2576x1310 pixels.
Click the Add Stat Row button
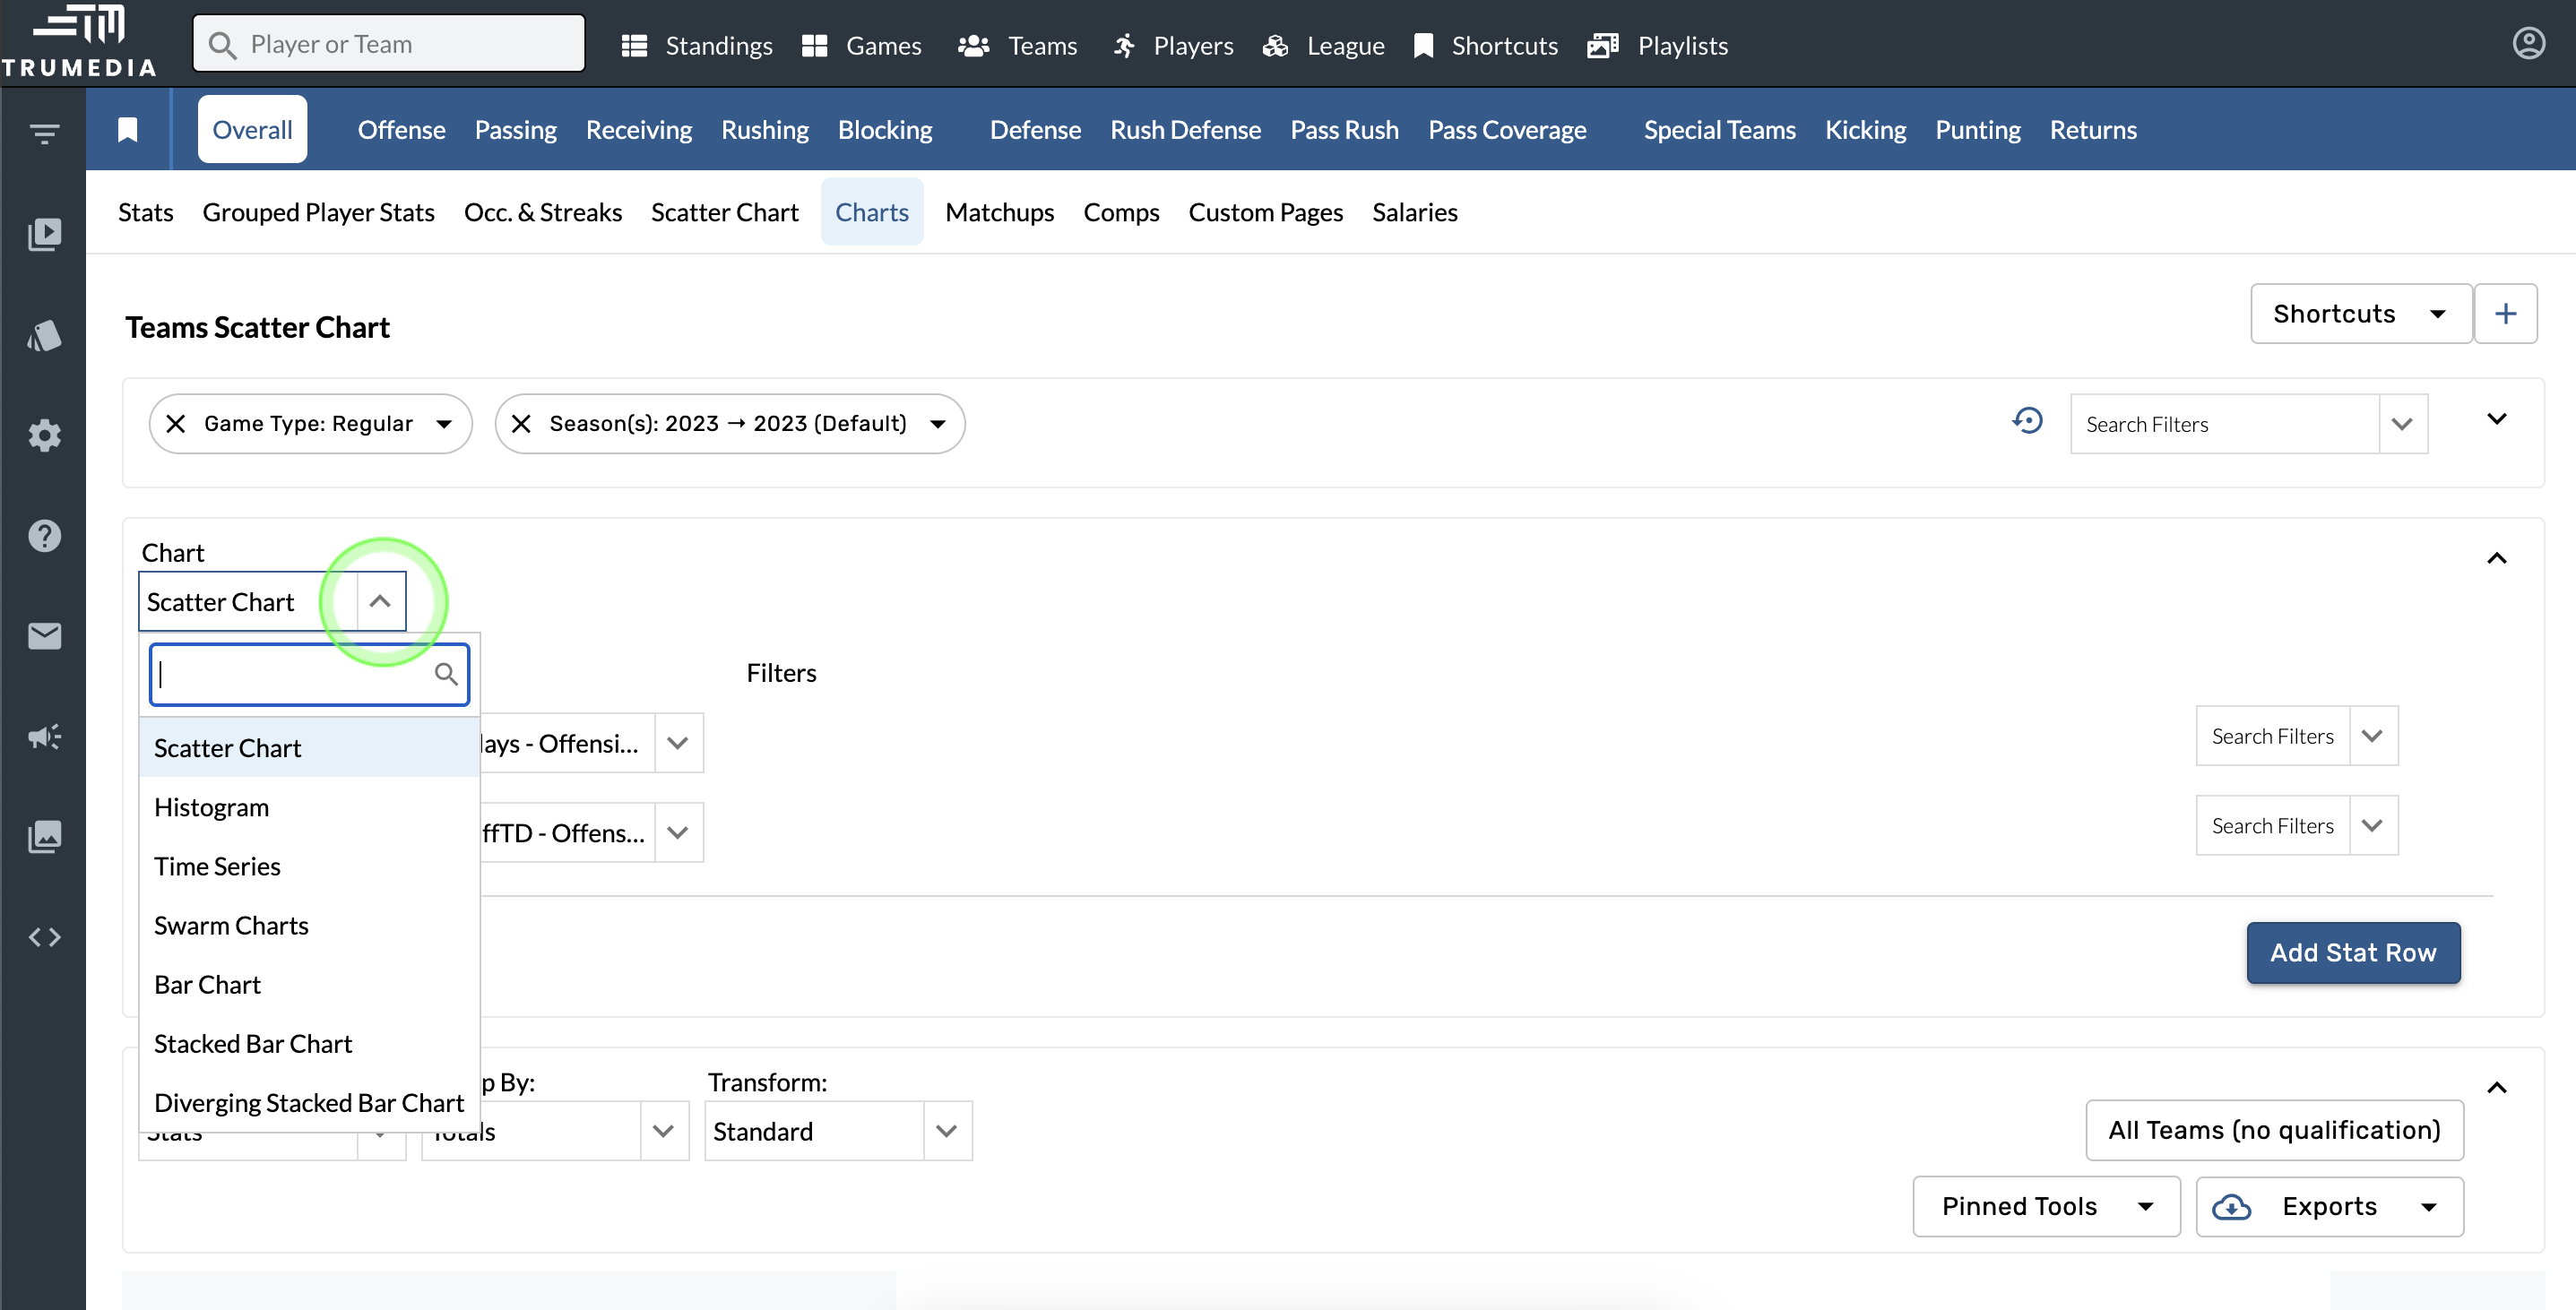(x=2352, y=953)
